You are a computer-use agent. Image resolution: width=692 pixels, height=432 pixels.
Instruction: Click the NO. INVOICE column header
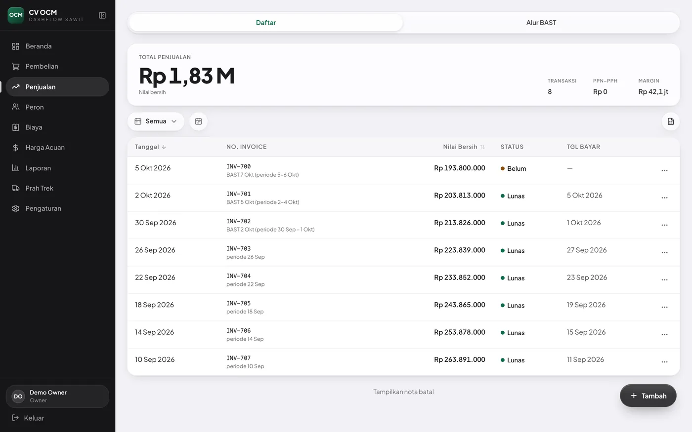pyautogui.click(x=247, y=147)
